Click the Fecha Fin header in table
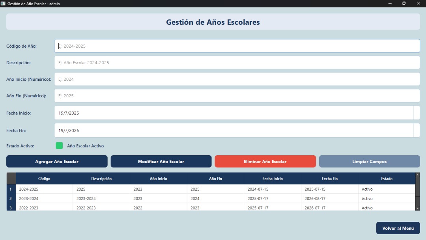426x240 pixels. (329, 179)
